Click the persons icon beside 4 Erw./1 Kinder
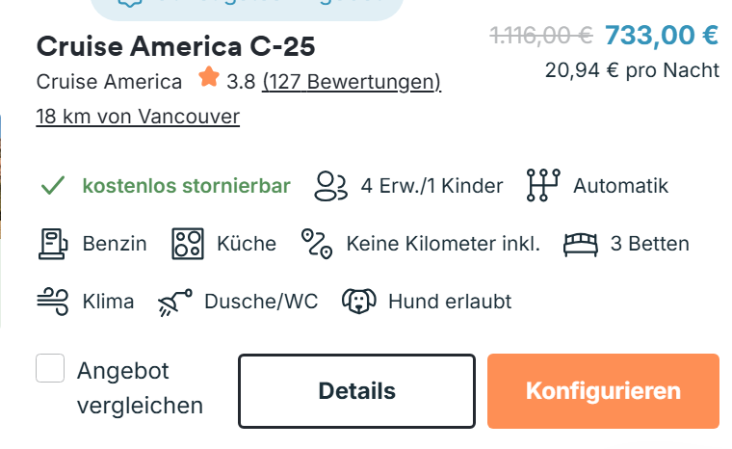Image resolution: width=732 pixels, height=449 pixels. click(x=330, y=186)
